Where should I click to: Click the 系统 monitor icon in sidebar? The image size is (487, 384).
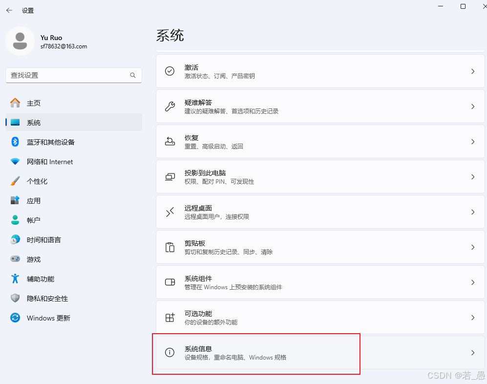tap(15, 123)
